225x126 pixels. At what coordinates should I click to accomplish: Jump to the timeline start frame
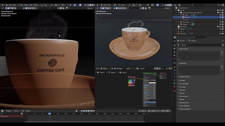(x=82, y=111)
